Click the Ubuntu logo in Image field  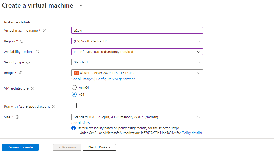click(76, 73)
